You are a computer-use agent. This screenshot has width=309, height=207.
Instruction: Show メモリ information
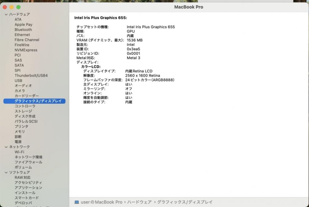(x=20, y=132)
